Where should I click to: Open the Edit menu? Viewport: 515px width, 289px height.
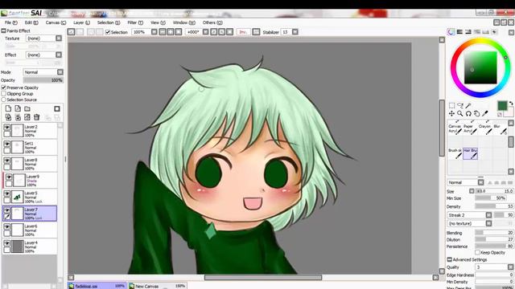[31, 22]
